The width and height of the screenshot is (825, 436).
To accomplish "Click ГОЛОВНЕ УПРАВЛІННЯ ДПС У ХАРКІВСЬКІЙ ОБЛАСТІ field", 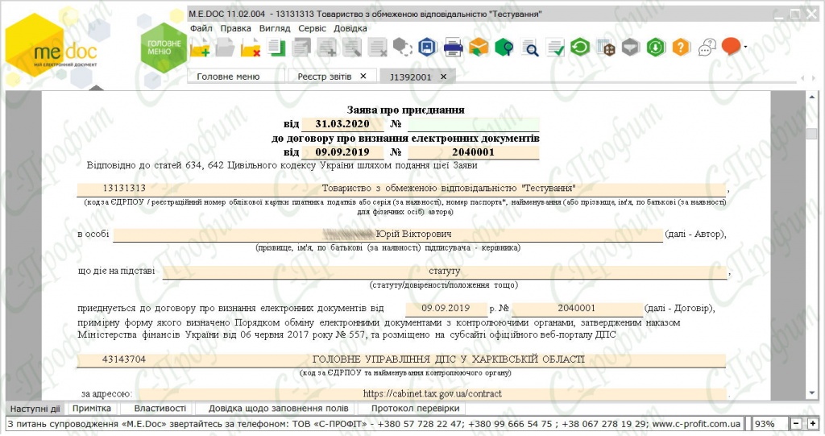I will pyautogui.click(x=449, y=359).
